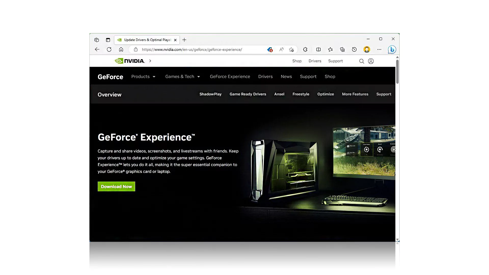This screenshot has width=489, height=275.
Task: Expand the chevron next to NVIDIA logo
Action: pyautogui.click(x=150, y=61)
